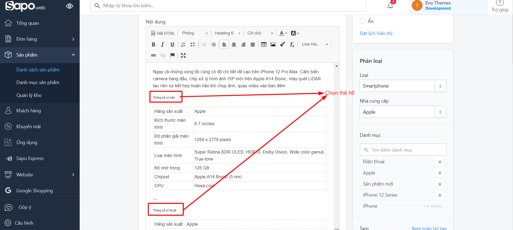Click the search magnifier icon
The height and width of the screenshot is (230, 513).
[x=97, y=6]
